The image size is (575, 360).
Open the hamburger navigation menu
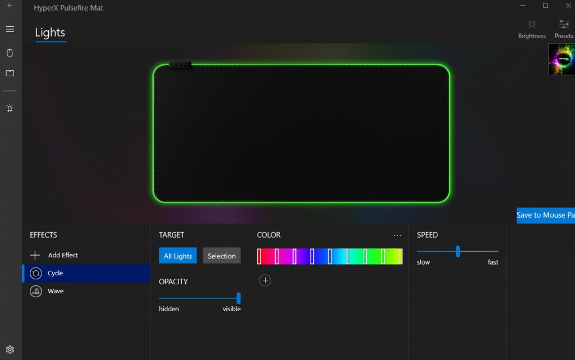point(10,29)
